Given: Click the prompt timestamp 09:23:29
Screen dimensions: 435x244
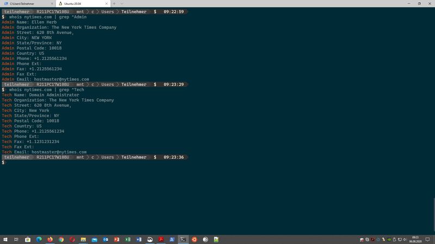Looking at the screenshot, I should click(173, 85).
